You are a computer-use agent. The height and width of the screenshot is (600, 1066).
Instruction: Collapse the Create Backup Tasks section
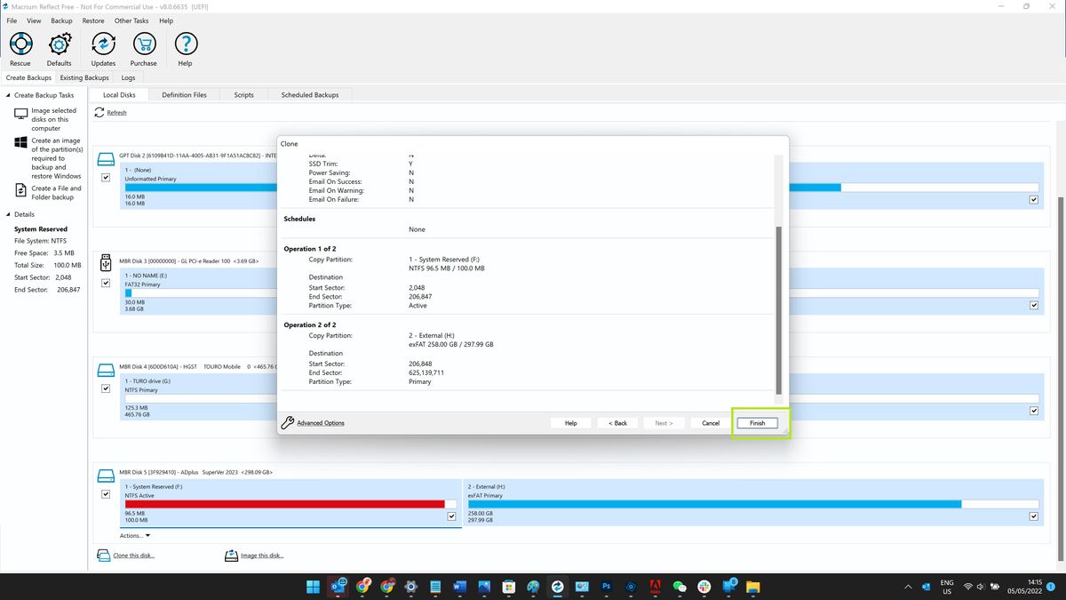[7, 95]
